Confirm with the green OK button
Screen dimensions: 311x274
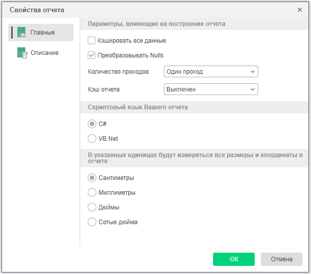pos(233,259)
